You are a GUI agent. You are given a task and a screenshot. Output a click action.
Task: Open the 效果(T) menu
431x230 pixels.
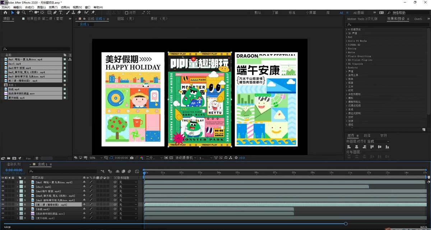click(x=53, y=7)
